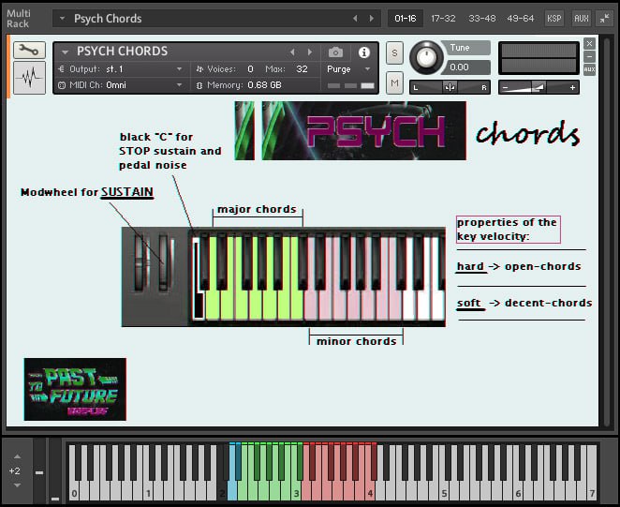This screenshot has width=620, height=507.
Task: Click the PSYCH banner image
Action: [x=350, y=130]
